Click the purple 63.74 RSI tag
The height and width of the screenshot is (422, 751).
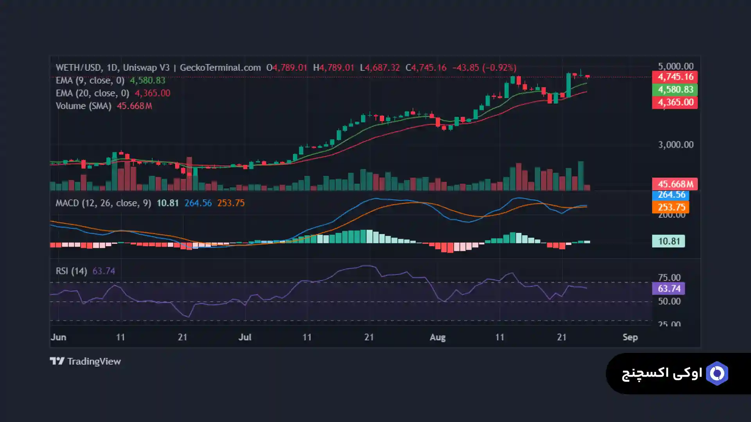[668, 289]
